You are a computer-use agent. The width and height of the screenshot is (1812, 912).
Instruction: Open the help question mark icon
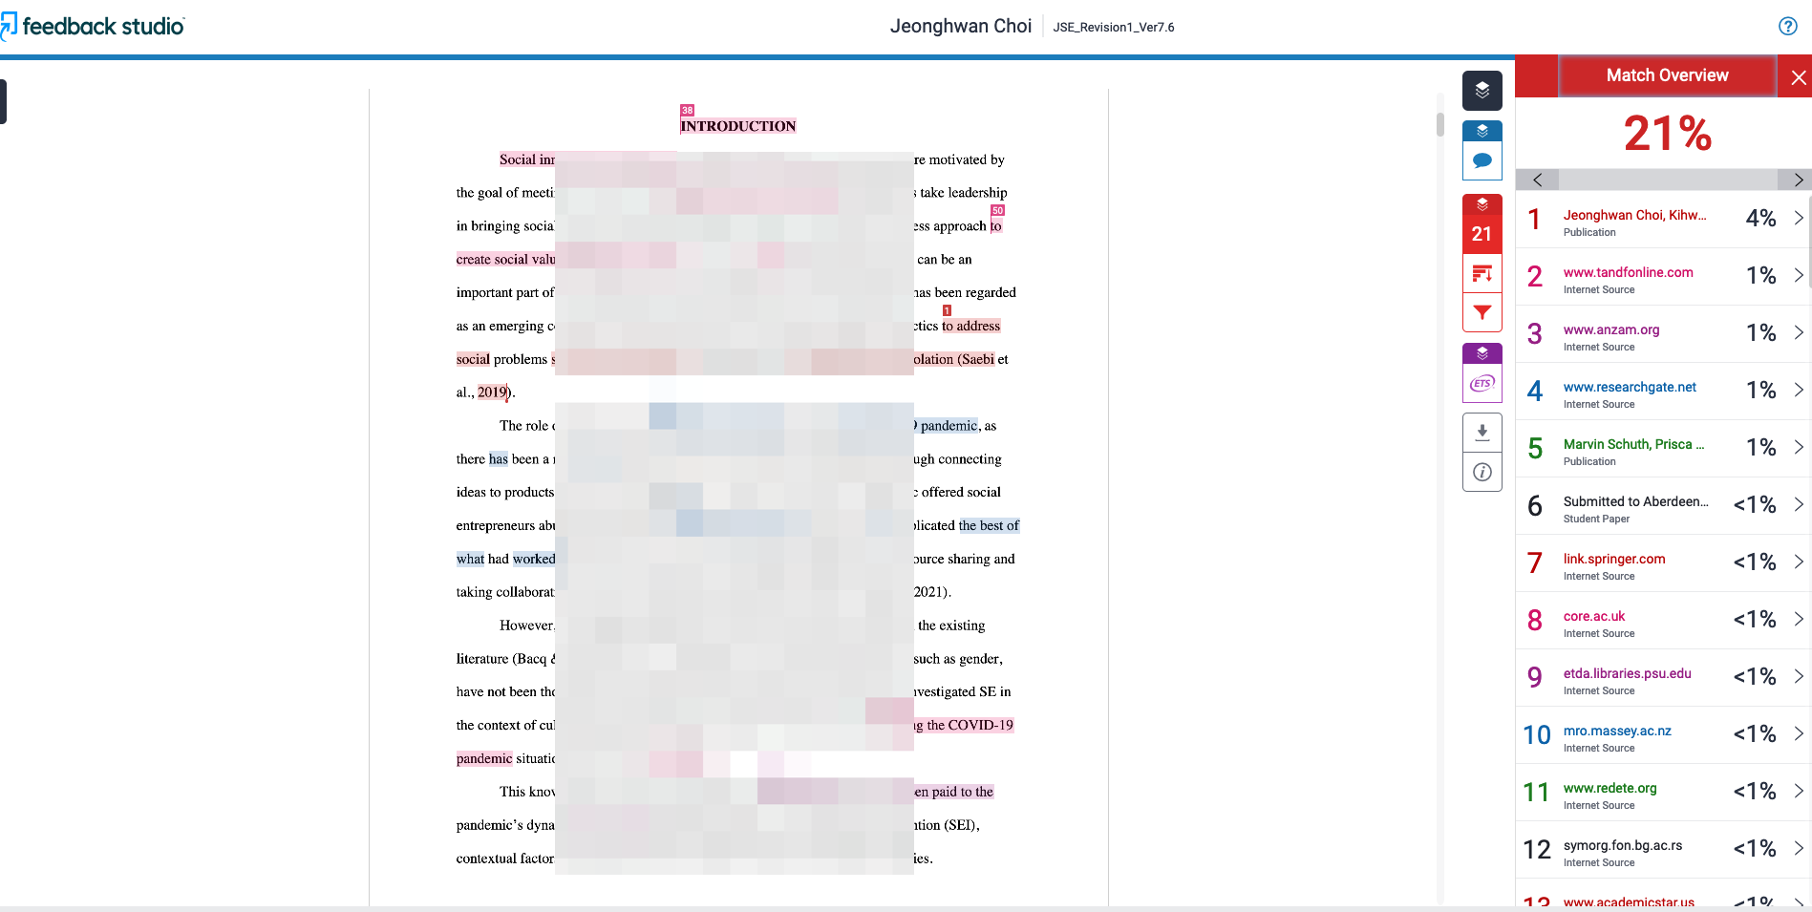coord(1788,27)
